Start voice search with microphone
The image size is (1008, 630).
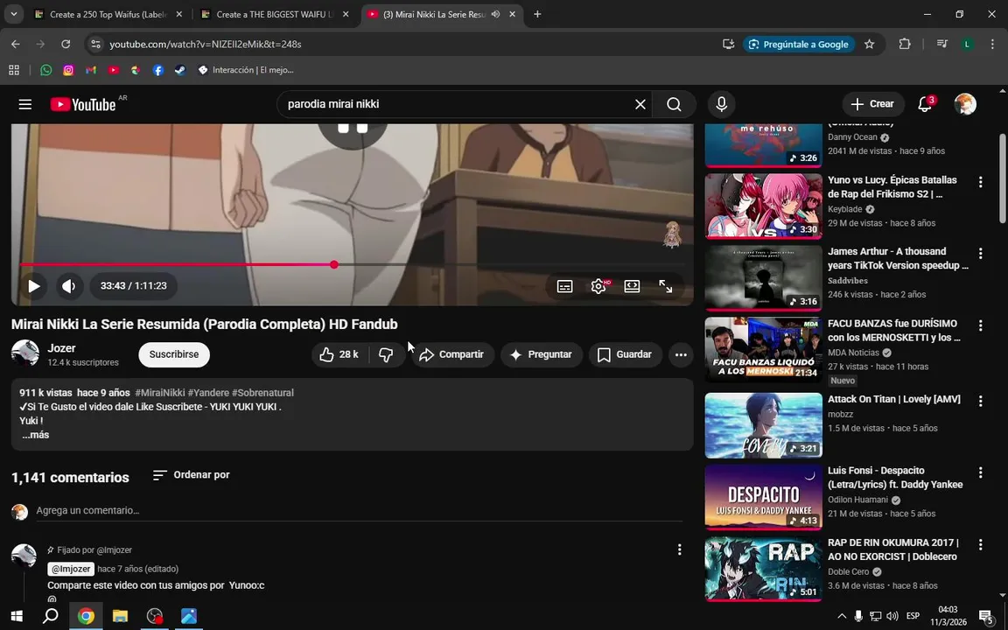pyautogui.click(x=721, y=104)
